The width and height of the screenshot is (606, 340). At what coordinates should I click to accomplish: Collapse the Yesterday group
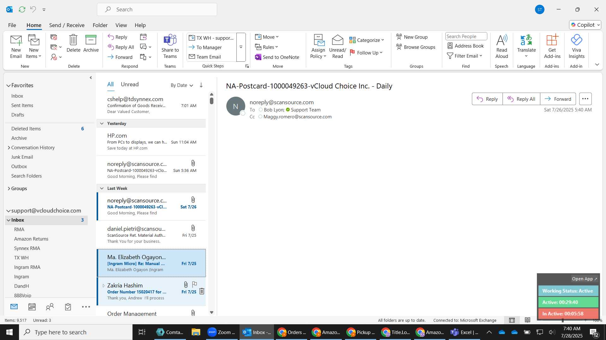[102, 123]
